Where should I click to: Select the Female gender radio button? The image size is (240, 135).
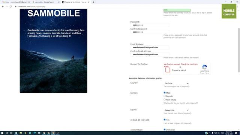pyautogui.click(x=165, y=96)
